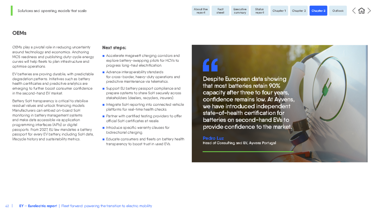Viewport: 380px width, 213px height.
Task: Click bullet Educate consumers and fleets
Action: (x=143, y=142)
